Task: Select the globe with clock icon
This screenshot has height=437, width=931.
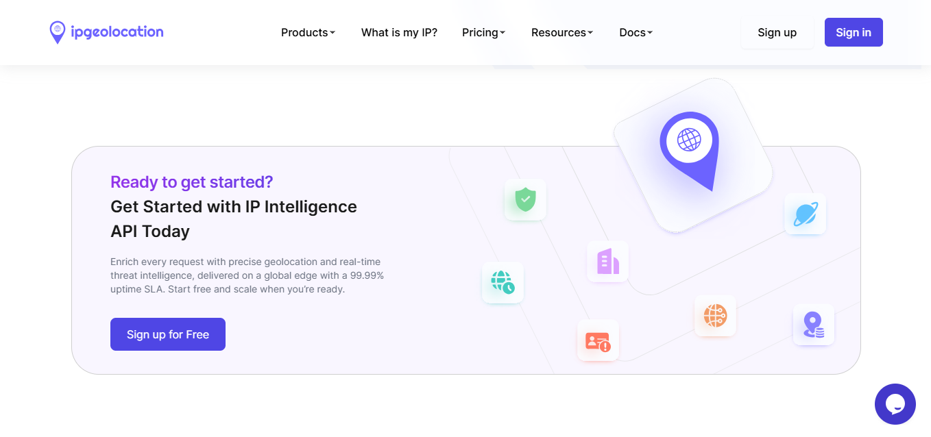Action: pyautogui.click(x=503, y=282)
